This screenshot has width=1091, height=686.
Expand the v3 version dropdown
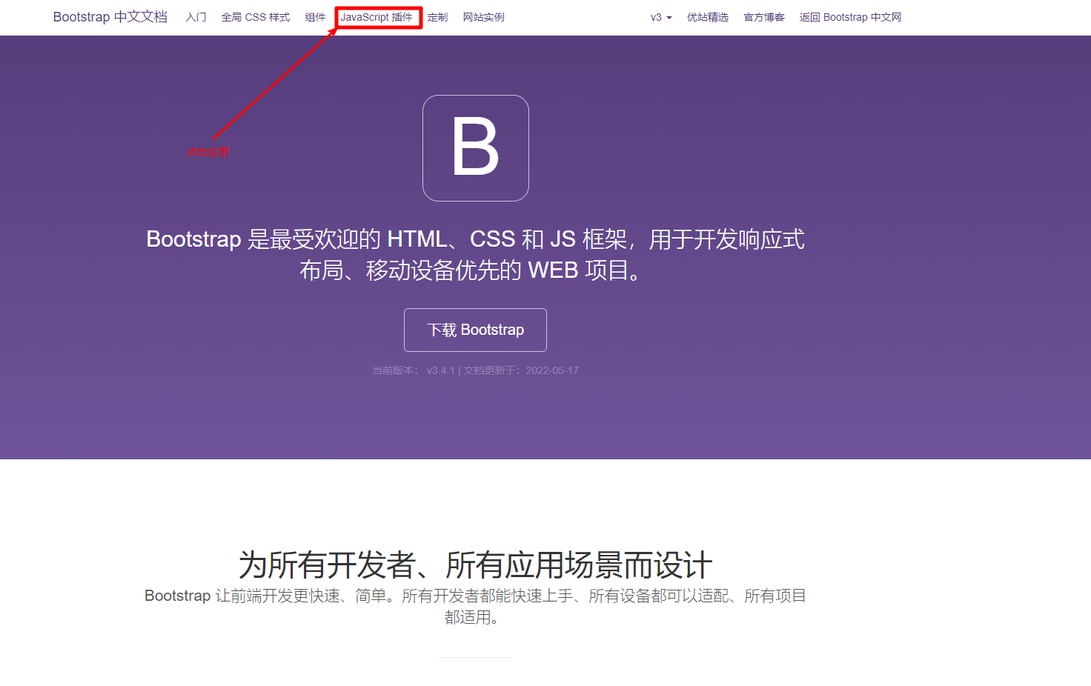pos(661,17)
